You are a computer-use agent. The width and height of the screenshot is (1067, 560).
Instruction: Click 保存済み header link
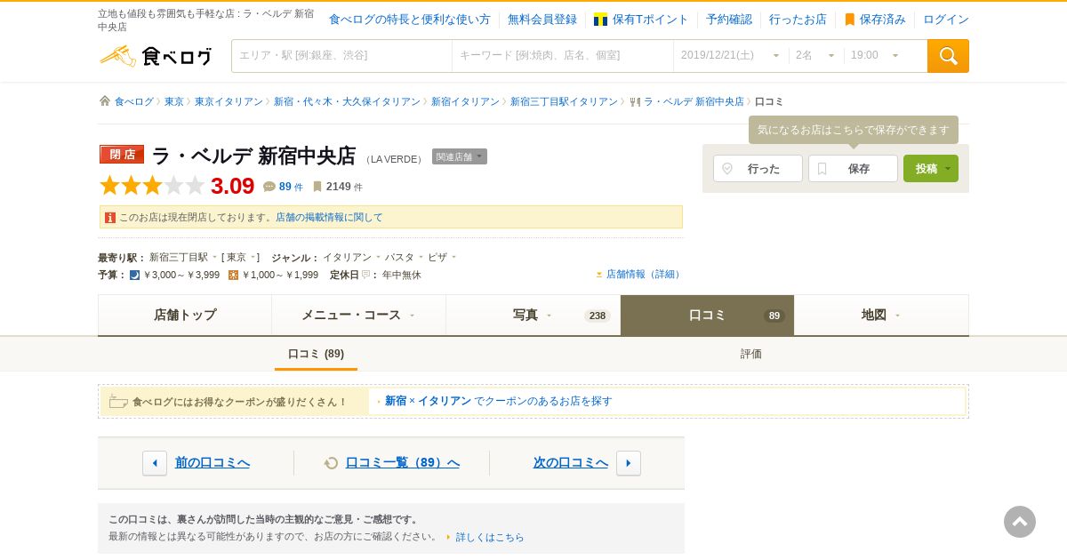click(875, 20)
